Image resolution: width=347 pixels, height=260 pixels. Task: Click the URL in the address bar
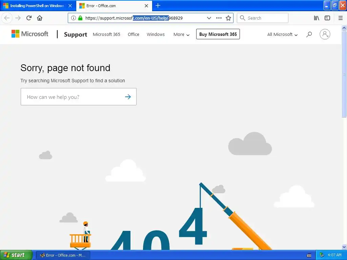[x=134, y=18]
